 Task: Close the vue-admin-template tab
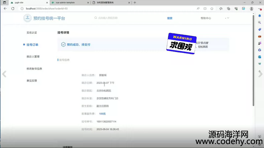point(88,3)
